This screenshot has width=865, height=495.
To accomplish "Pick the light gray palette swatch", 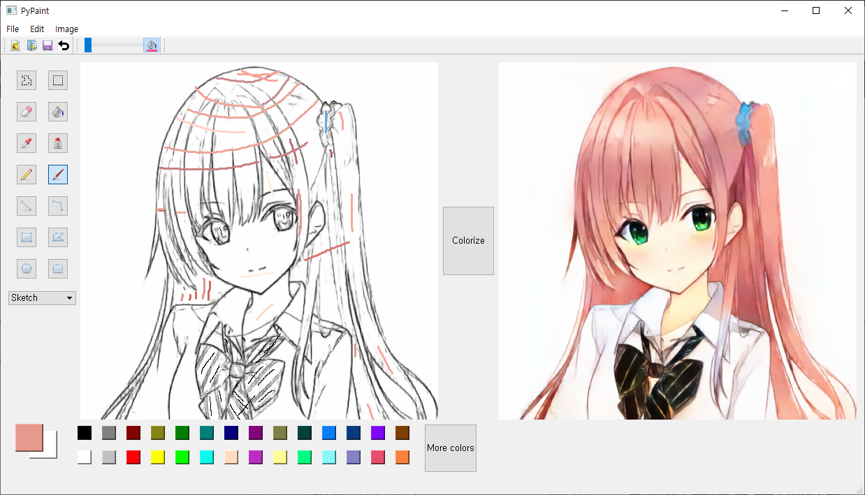I will point(109,457).
